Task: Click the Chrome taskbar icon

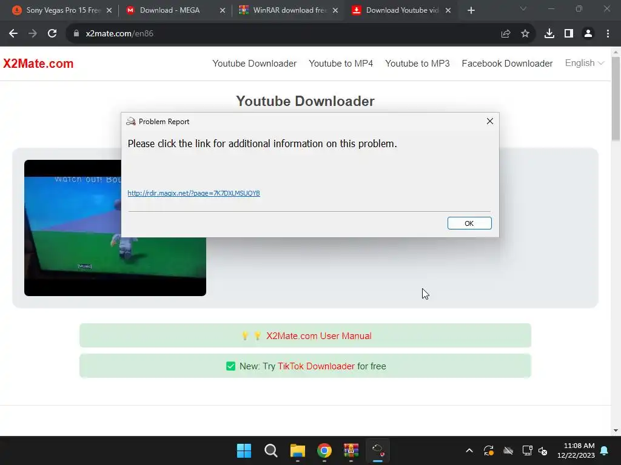Action: click(x=324, y=450)
